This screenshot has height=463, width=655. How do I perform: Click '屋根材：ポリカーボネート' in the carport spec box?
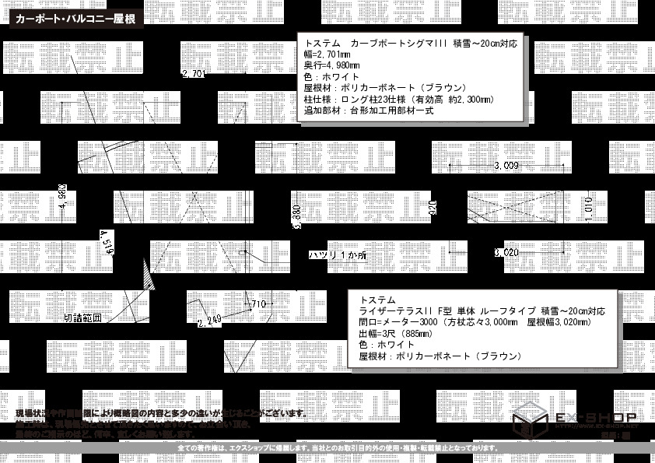coord(385,88)
